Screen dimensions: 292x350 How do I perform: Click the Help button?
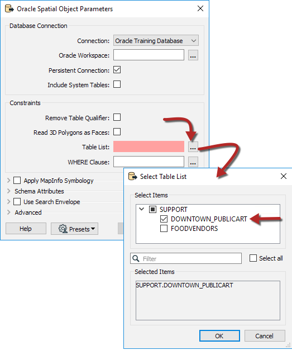coord(26,229)
